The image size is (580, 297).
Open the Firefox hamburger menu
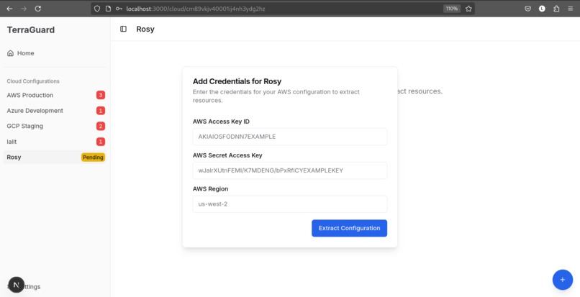click(571, 9)
